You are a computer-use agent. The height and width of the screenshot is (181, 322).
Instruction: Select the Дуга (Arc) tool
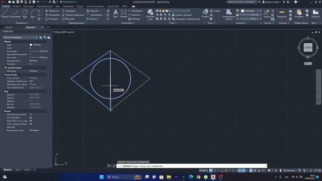coord(33,14)
